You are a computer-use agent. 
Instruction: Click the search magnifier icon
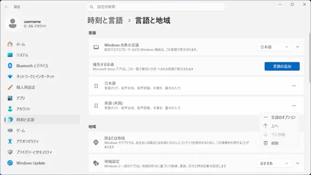click(92, 7)
